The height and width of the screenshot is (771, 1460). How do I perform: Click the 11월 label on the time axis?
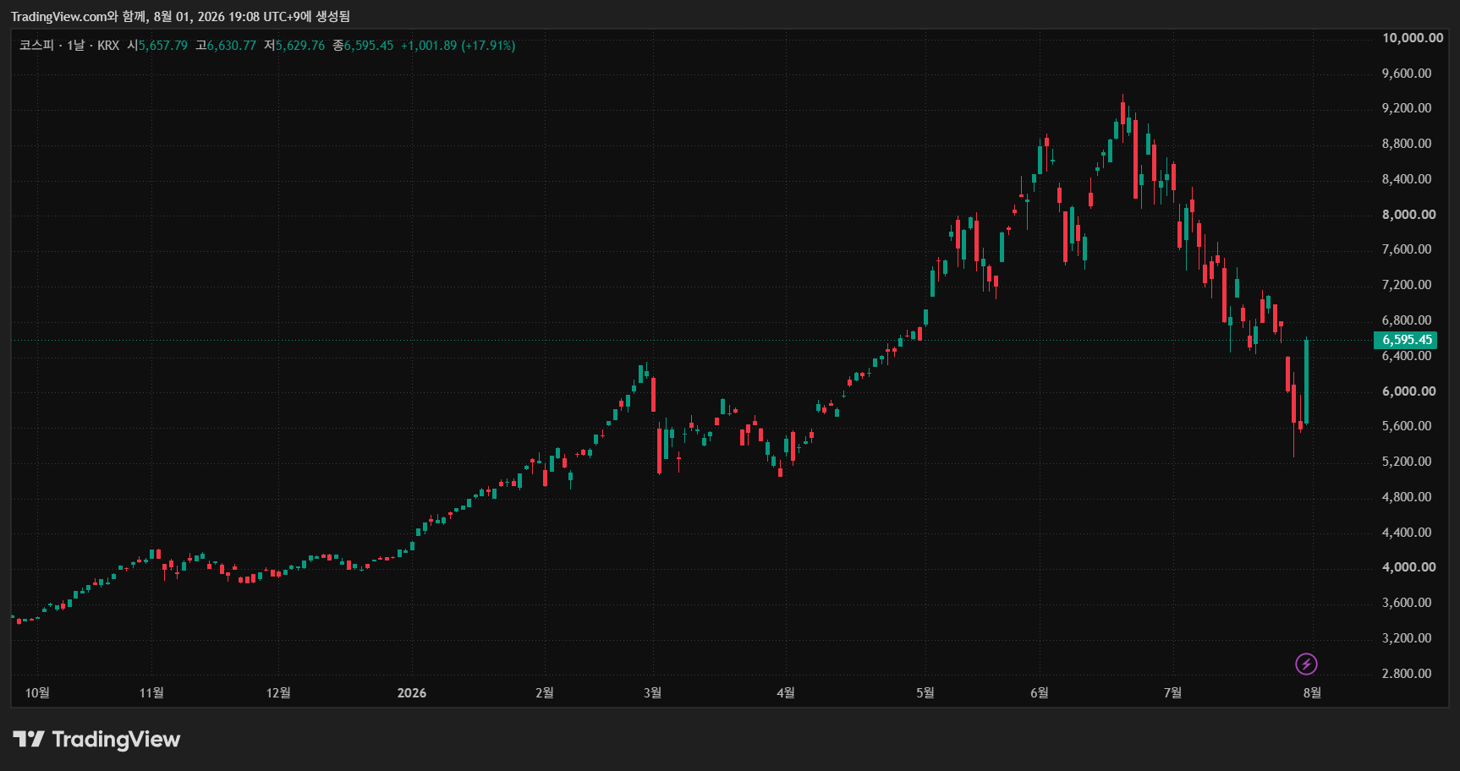[151, 693]
